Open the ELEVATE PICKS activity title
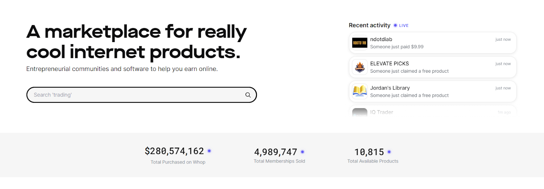The height and width of the screenshot is (189, 544). point(389,63)
